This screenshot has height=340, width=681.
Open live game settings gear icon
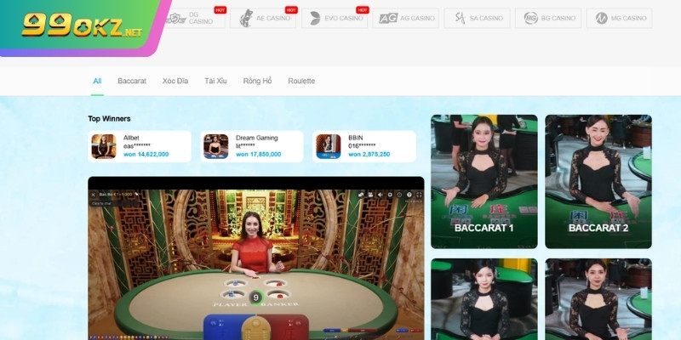pos(390,195)
